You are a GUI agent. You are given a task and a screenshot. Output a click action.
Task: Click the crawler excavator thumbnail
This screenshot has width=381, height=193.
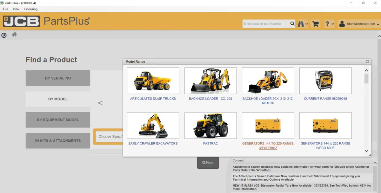point(153,125)
